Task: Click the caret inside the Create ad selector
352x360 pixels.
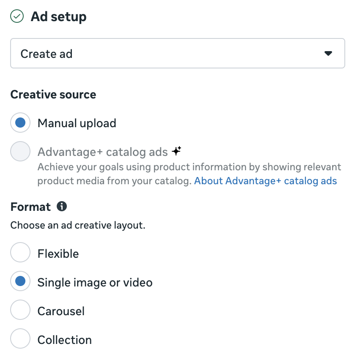Action: (329, 54)
